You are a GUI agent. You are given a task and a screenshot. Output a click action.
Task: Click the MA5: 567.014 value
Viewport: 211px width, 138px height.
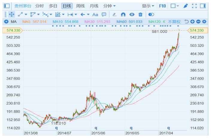coord(34,21)
